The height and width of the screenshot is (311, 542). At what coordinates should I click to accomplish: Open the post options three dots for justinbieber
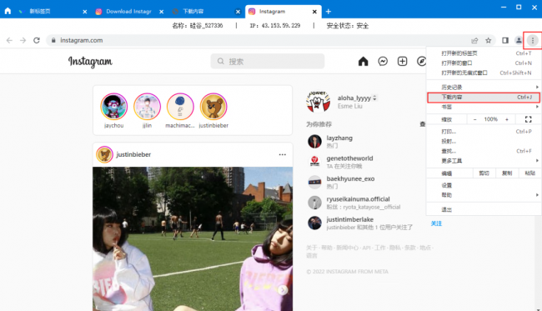pyautogui.click(x=283, y=154)
